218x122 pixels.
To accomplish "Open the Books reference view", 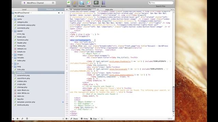I will tap(104, 4).
